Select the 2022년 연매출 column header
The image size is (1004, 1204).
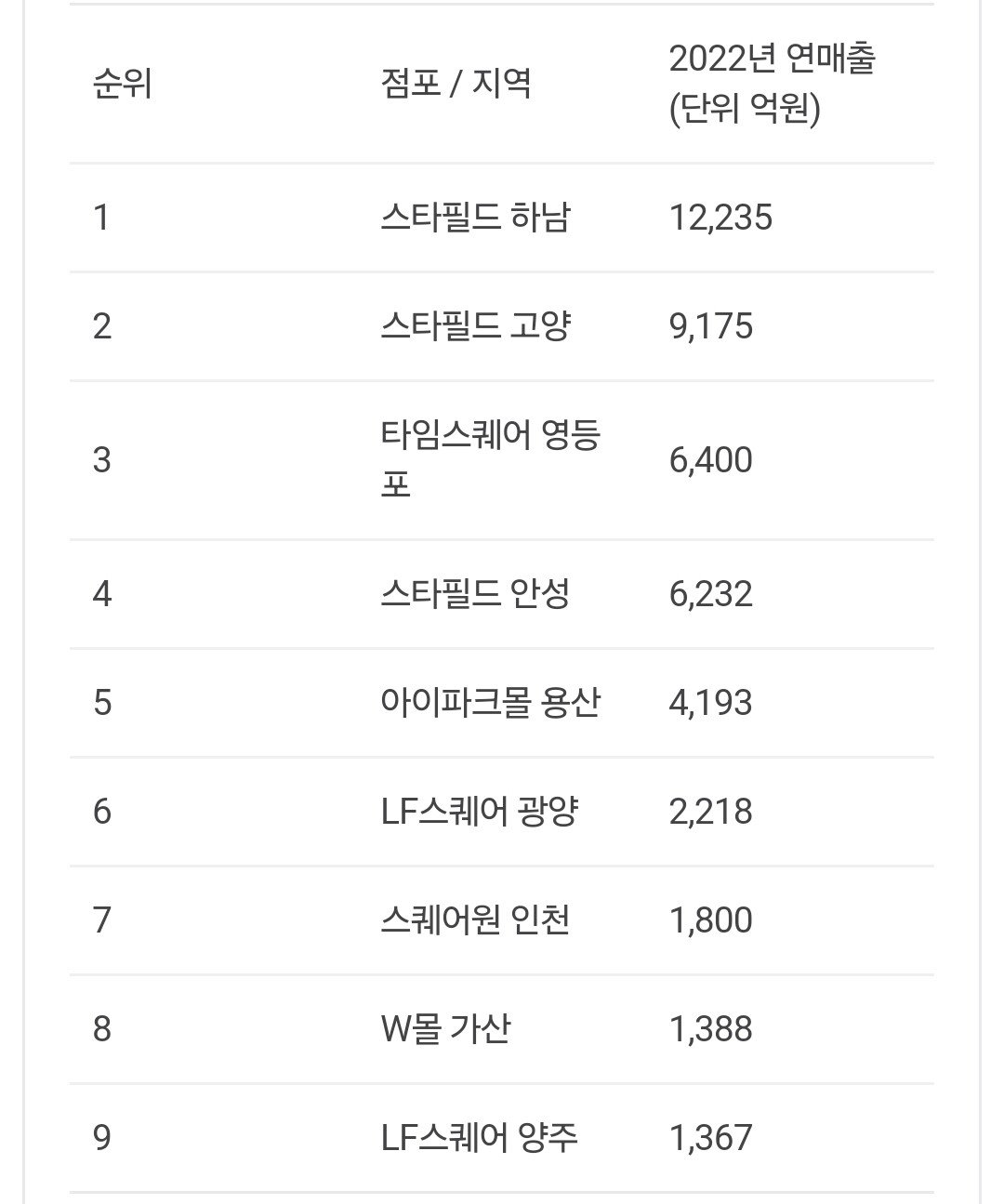[x=772, y=85]
